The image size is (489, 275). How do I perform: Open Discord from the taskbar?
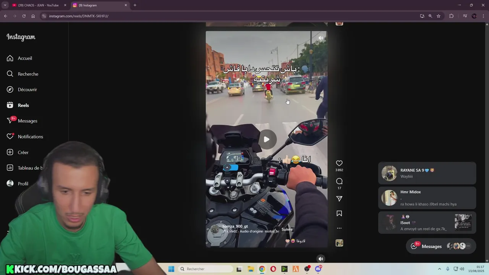318,269
